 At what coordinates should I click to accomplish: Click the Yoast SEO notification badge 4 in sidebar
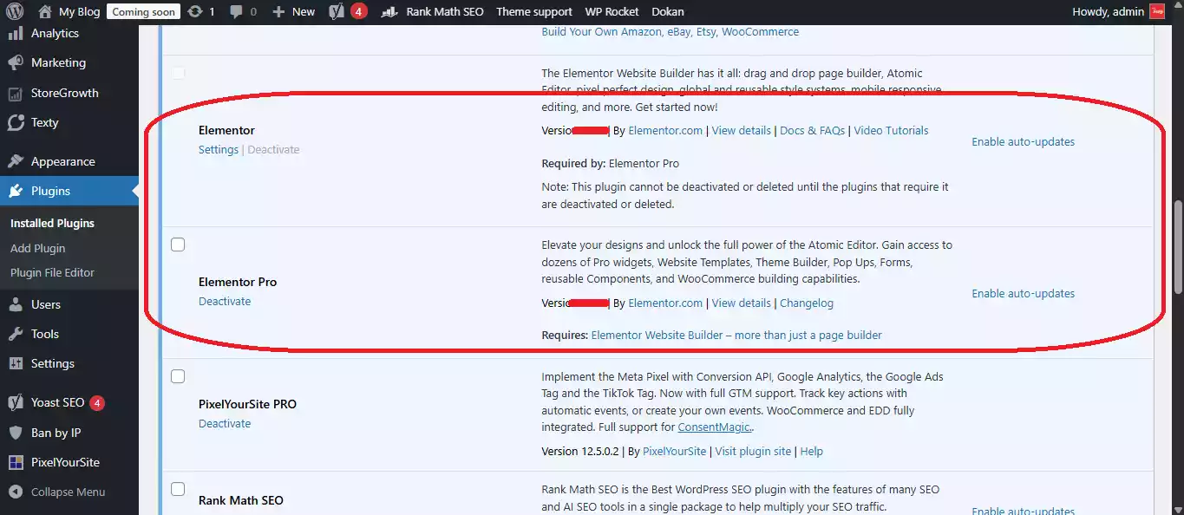[98, 402]
